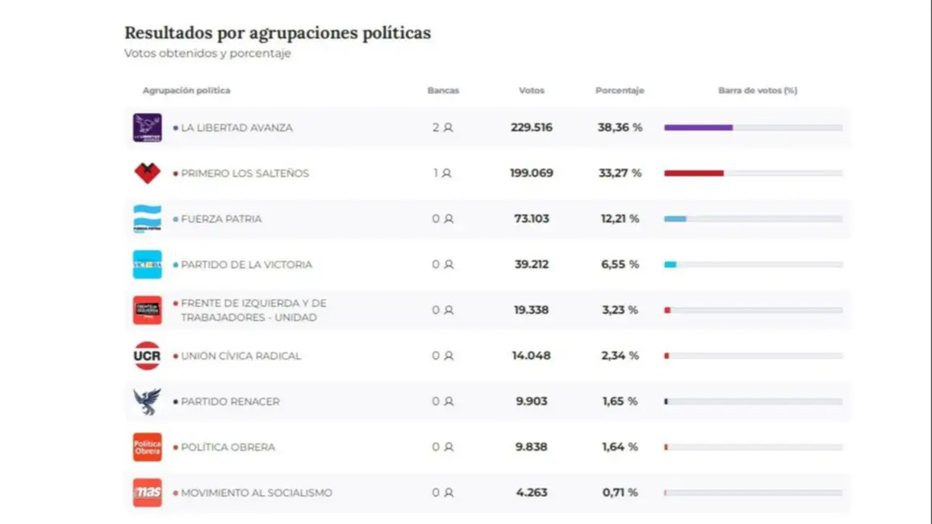Click the purple vote bar for La Libertad Avanza
The height and width of the screenshot is (524, 932).
[698, 127]
